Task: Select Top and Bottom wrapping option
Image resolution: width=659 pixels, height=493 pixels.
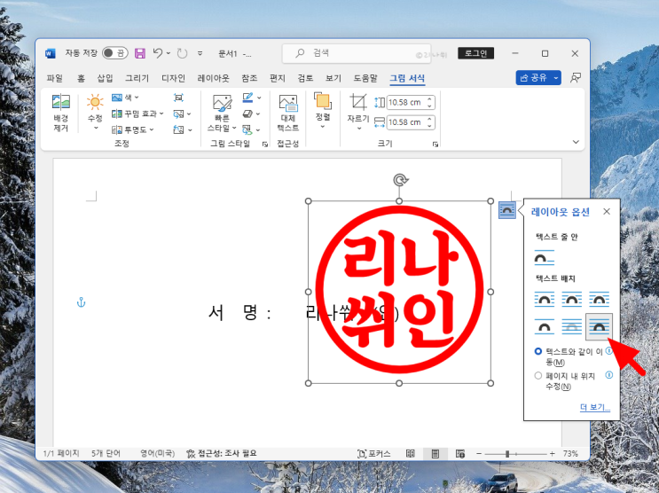Action: 545,326
